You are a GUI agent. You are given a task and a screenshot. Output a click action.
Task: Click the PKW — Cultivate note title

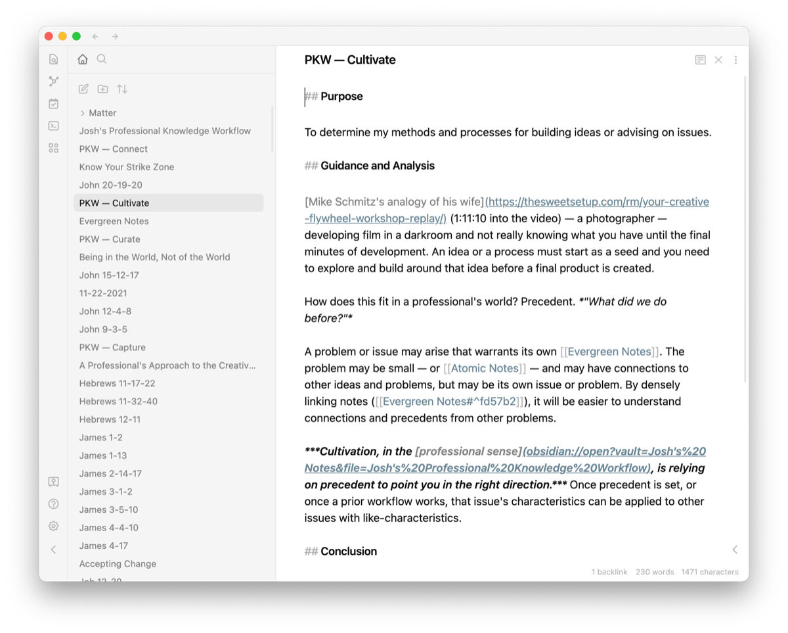click(x=350, y=60)
